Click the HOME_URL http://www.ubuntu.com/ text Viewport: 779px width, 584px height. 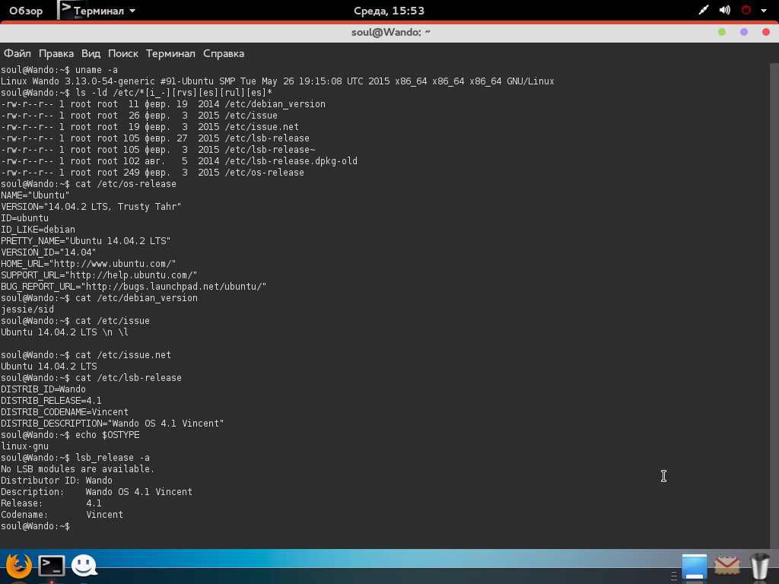tap(88, 264)
